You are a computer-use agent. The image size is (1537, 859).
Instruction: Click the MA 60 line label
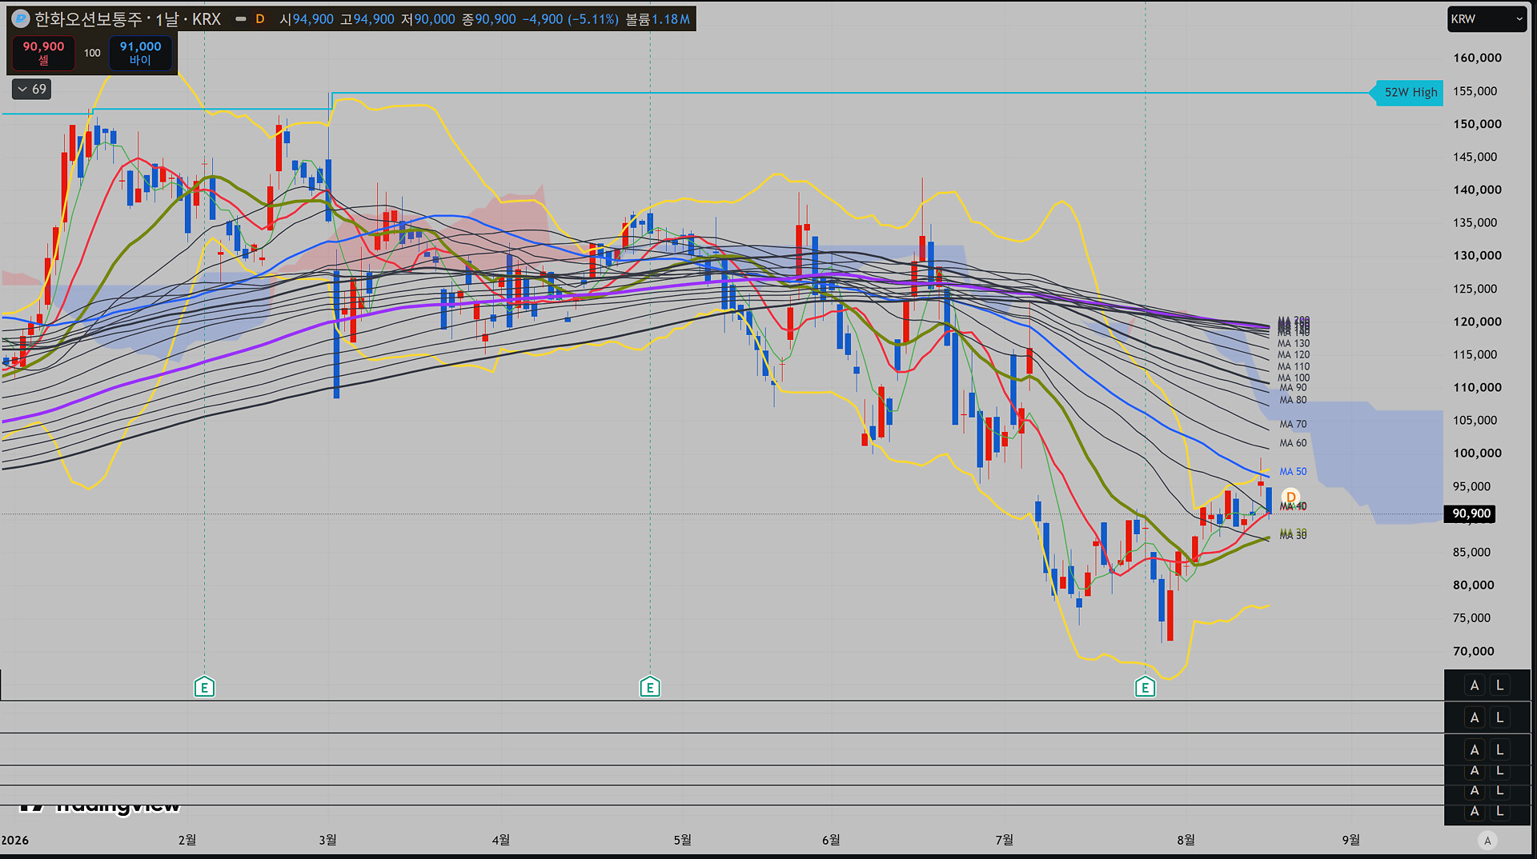[x=1293, y=443]
